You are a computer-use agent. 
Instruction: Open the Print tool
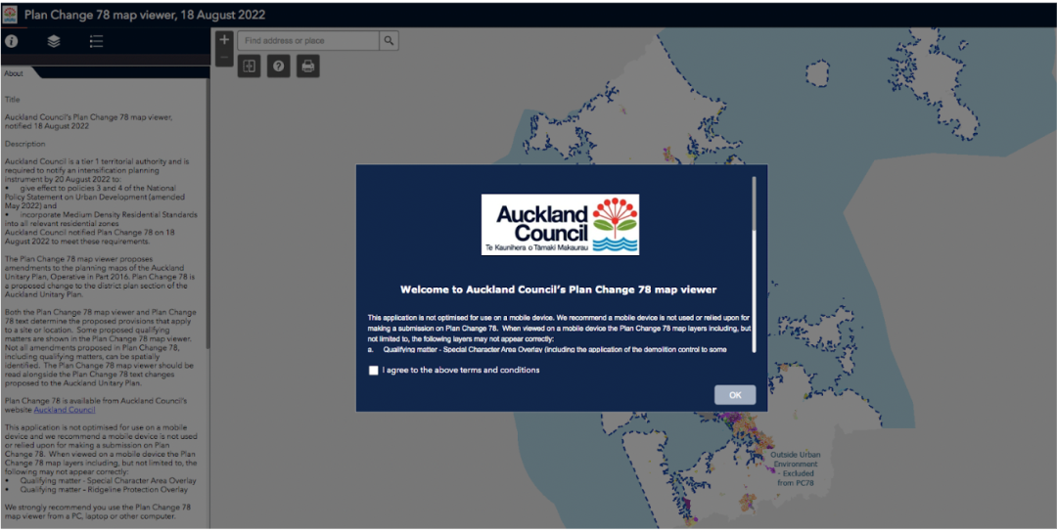click(x=308, y=66)
